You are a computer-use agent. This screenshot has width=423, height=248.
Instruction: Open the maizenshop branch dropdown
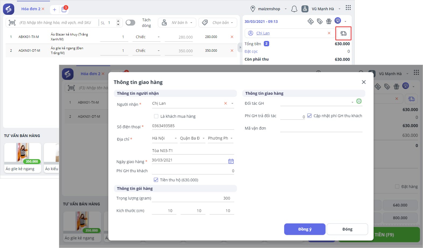(x=286, y=9)
